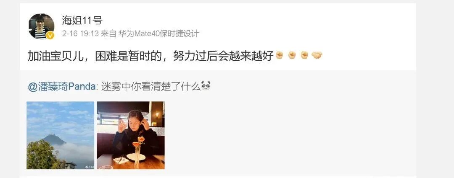The height and width of the screenshot is (178, 454).
Task: Open the woman at restaurant table thumbnail
Action: 131,135
